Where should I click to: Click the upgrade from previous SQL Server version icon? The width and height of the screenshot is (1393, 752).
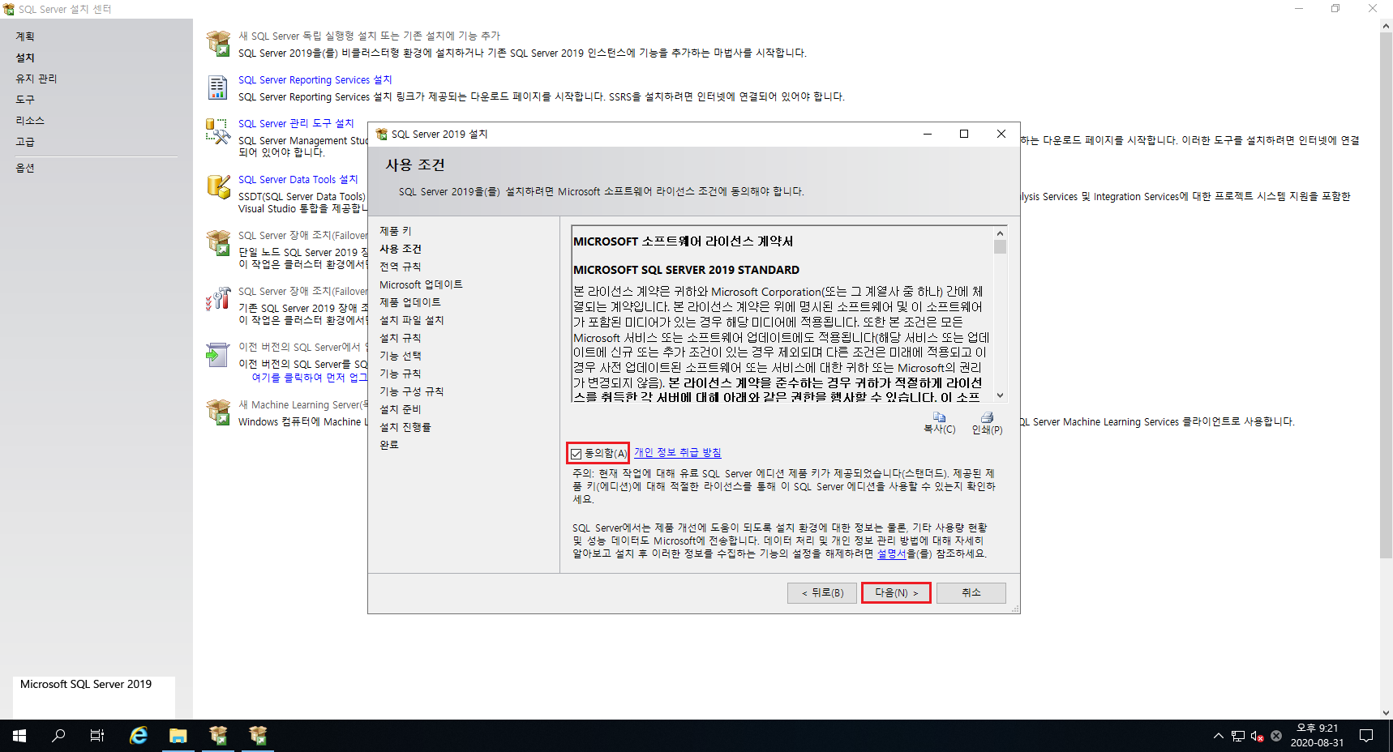pos(218,355)
